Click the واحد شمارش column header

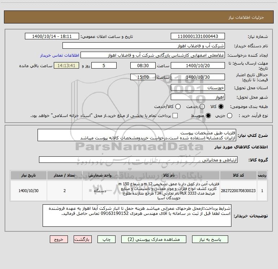(100, 175)
